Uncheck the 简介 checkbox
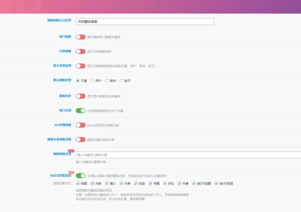The width and height of the screenshot is (301, 212). pyautogui.click(x=107, y=183)
